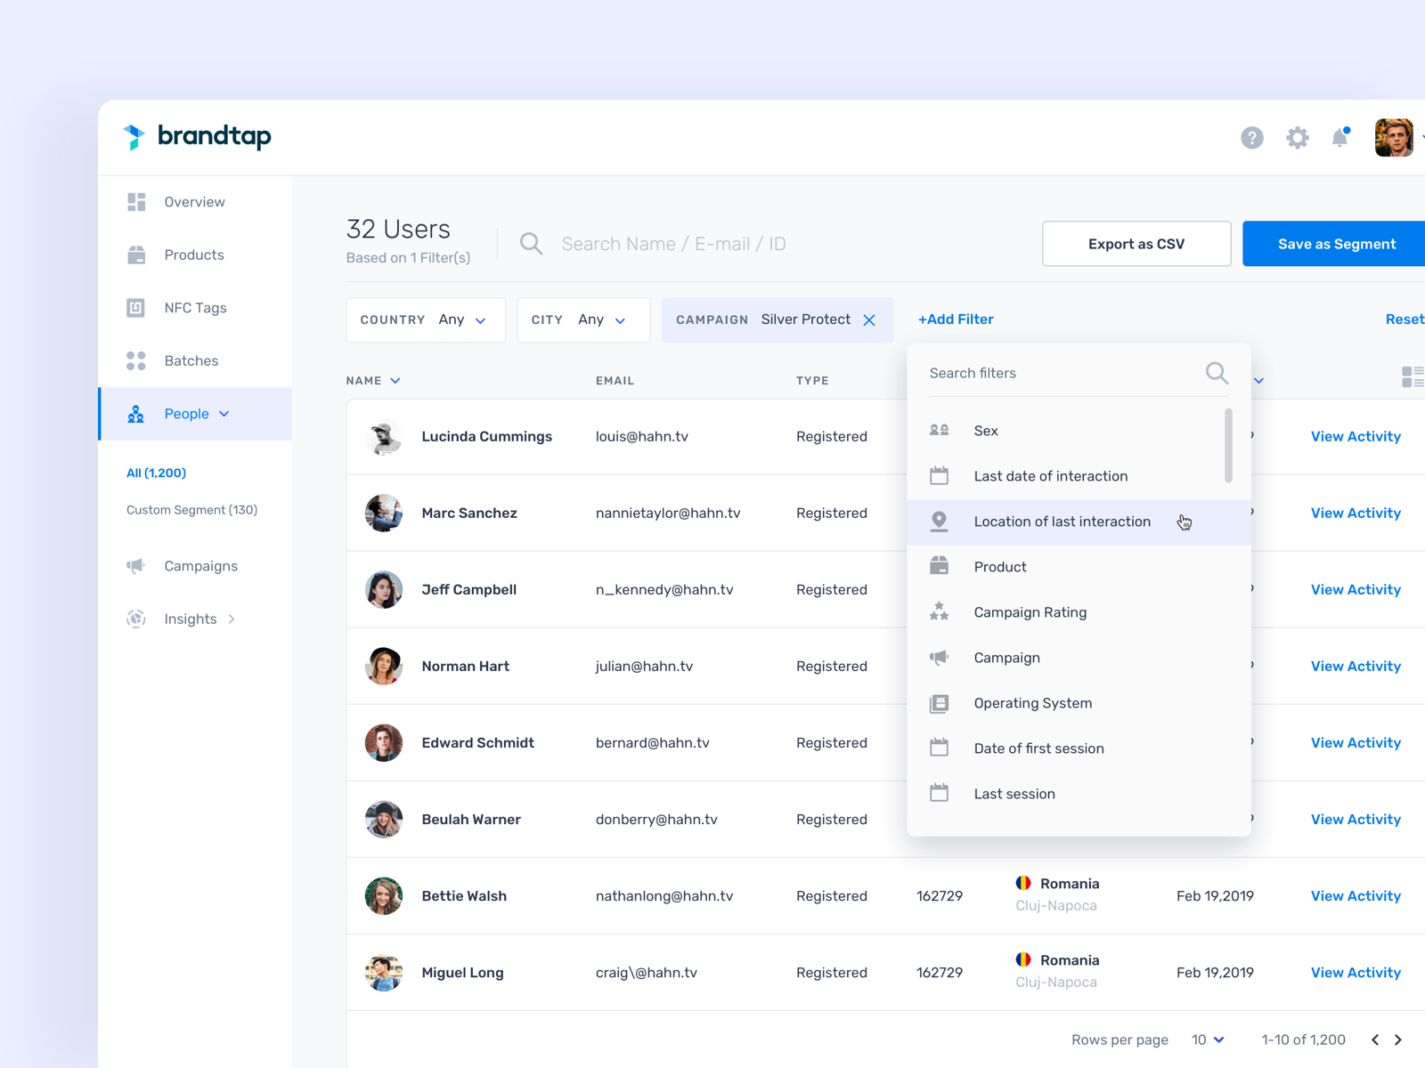
Task: Click the search magnifier in filter dropdown
Action: coord(1217,373)
